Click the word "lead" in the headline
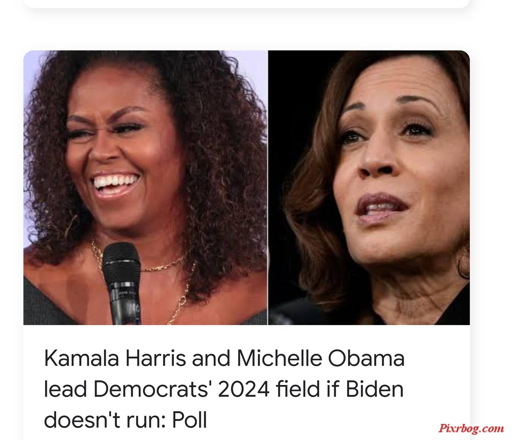 pyautogui.click(x=65, y=389)
